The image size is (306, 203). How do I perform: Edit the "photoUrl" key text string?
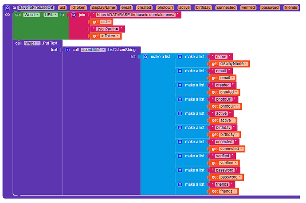pyautogui.click(x=224, y=99)
